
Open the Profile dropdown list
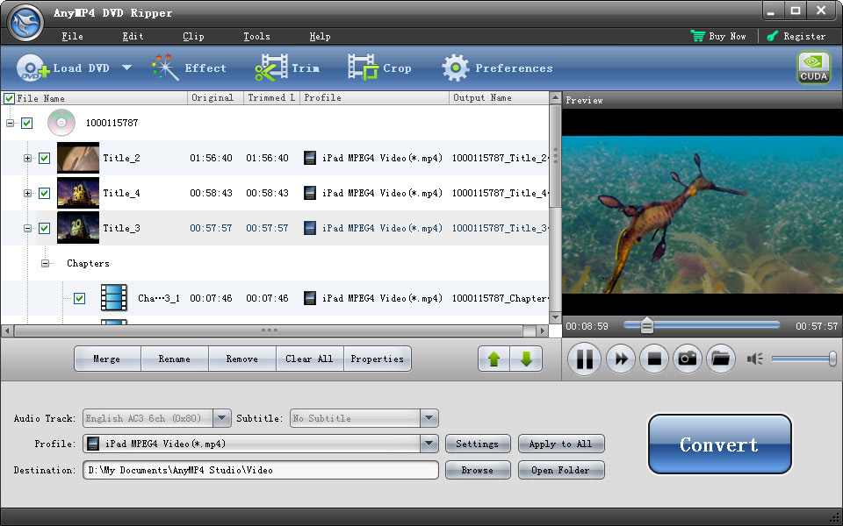tap(429, 444)
